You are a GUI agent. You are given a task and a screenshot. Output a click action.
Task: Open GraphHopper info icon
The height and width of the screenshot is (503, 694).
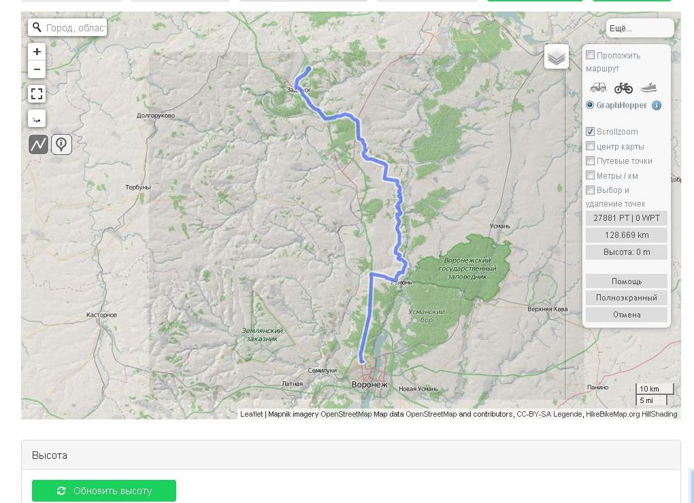[x=657, y=105]
